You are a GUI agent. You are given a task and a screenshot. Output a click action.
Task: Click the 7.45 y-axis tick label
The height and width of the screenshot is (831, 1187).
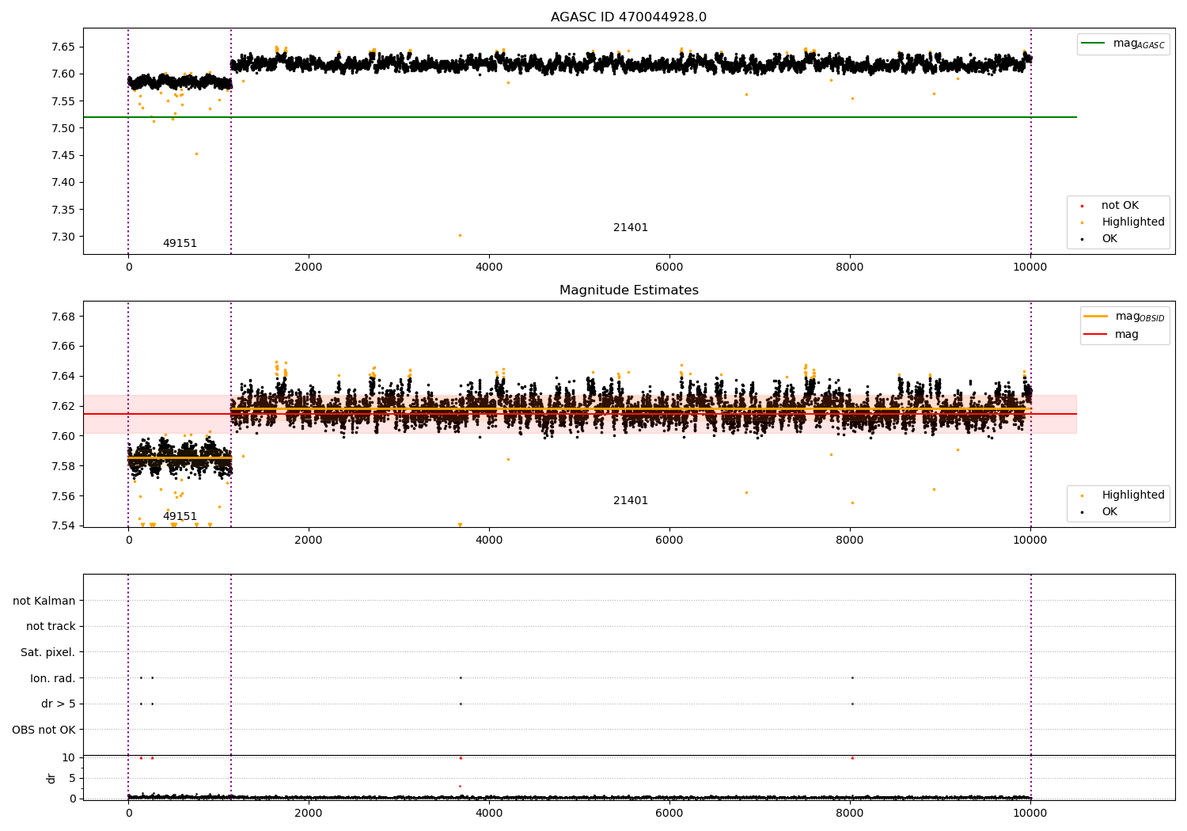click(63, 155)
